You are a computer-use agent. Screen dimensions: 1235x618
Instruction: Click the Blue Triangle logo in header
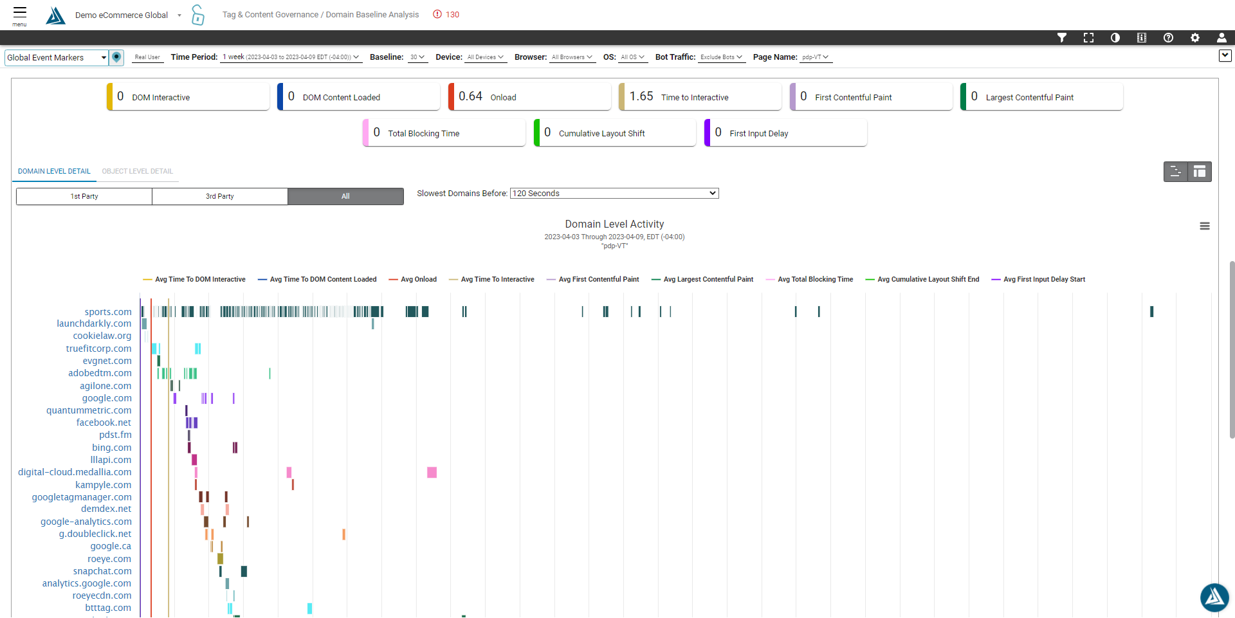click(56, 15)
